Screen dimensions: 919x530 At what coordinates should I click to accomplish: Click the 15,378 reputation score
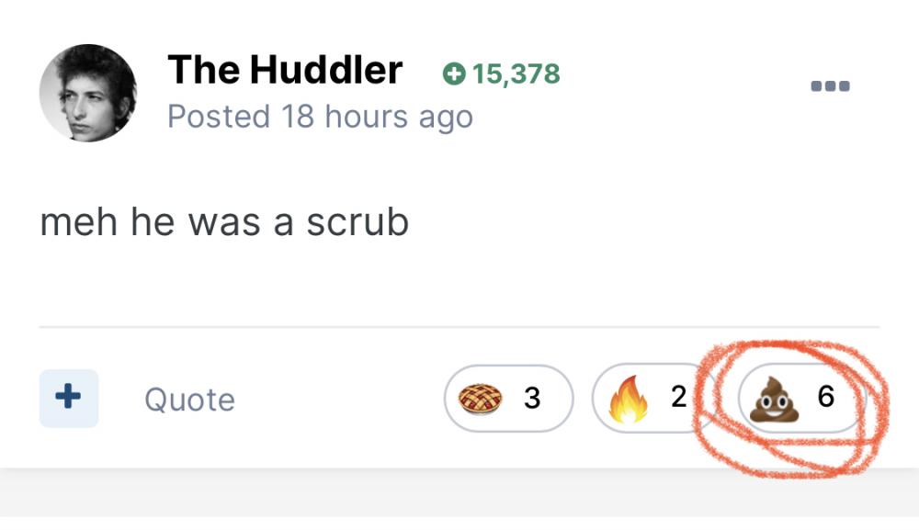516,74
